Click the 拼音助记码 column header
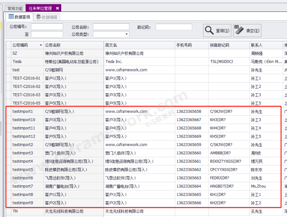 tap(228, 45)
